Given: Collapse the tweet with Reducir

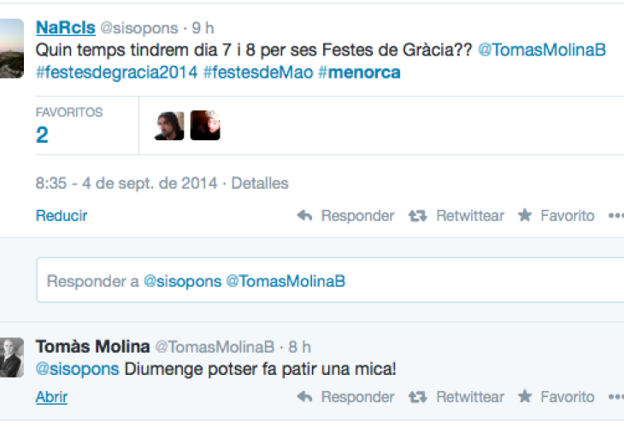Looking at the screenshot, I should pos(62,216).
